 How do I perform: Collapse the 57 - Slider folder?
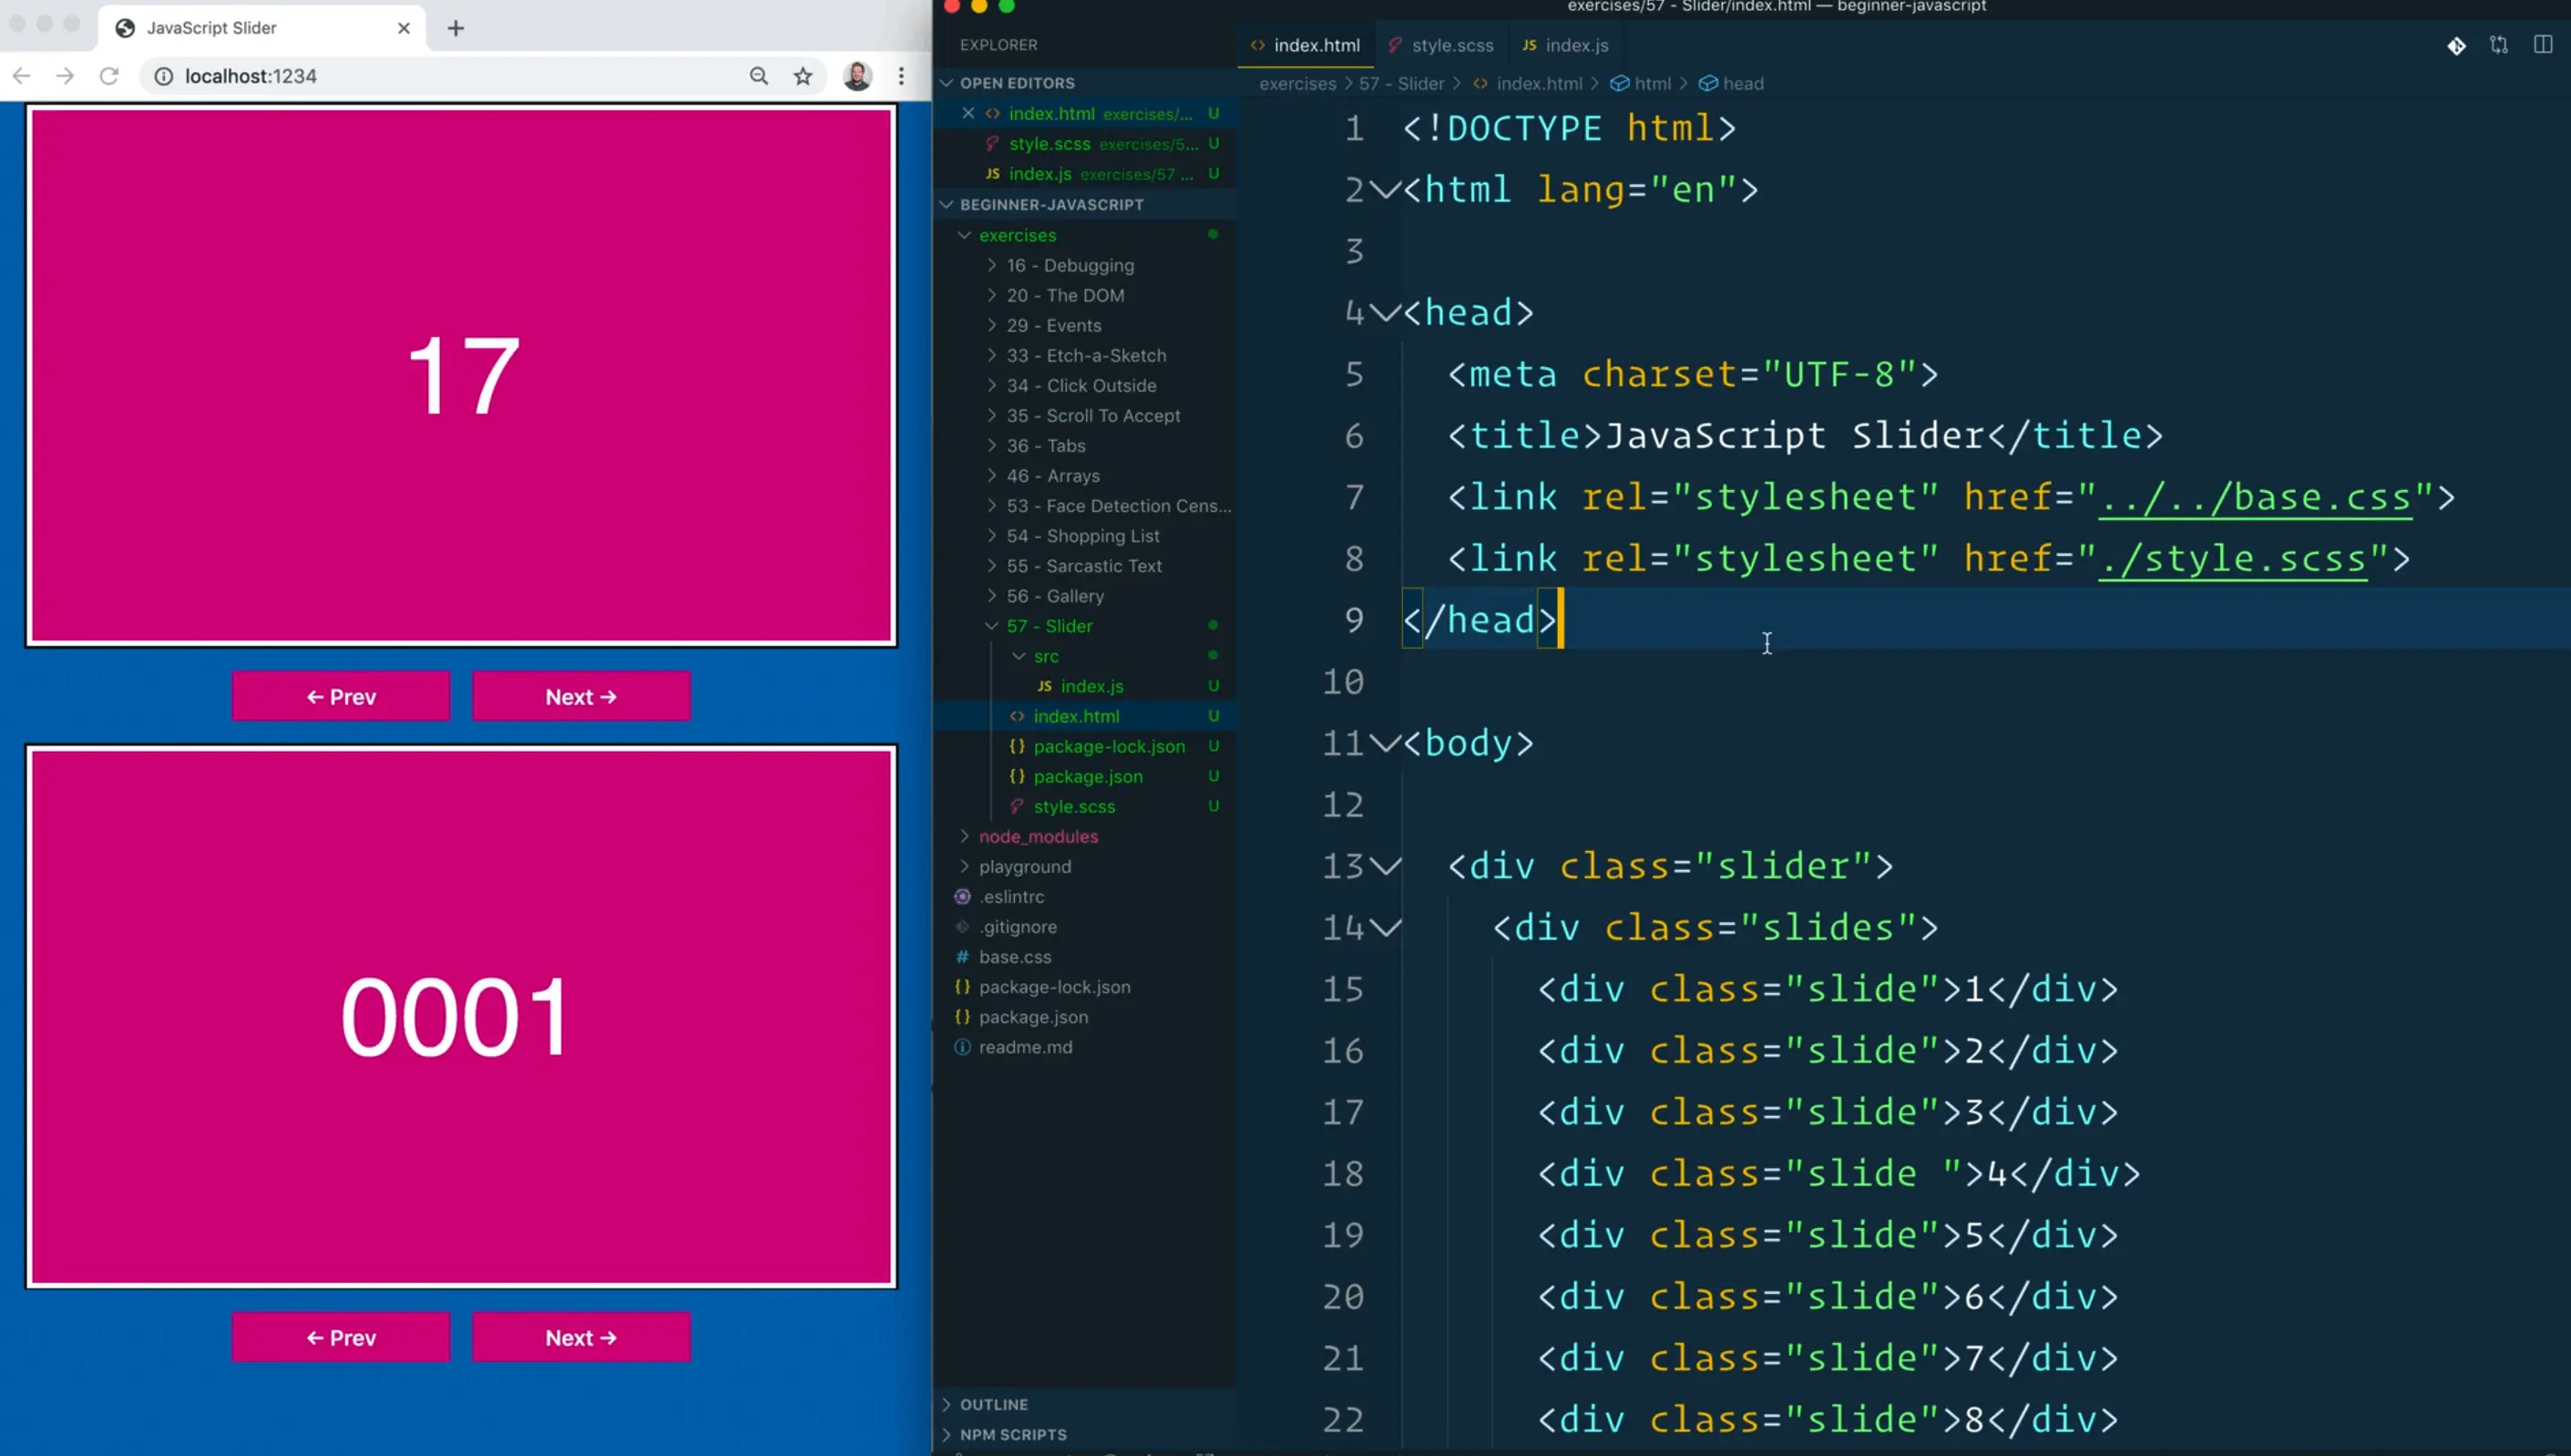coord(1049,626)
